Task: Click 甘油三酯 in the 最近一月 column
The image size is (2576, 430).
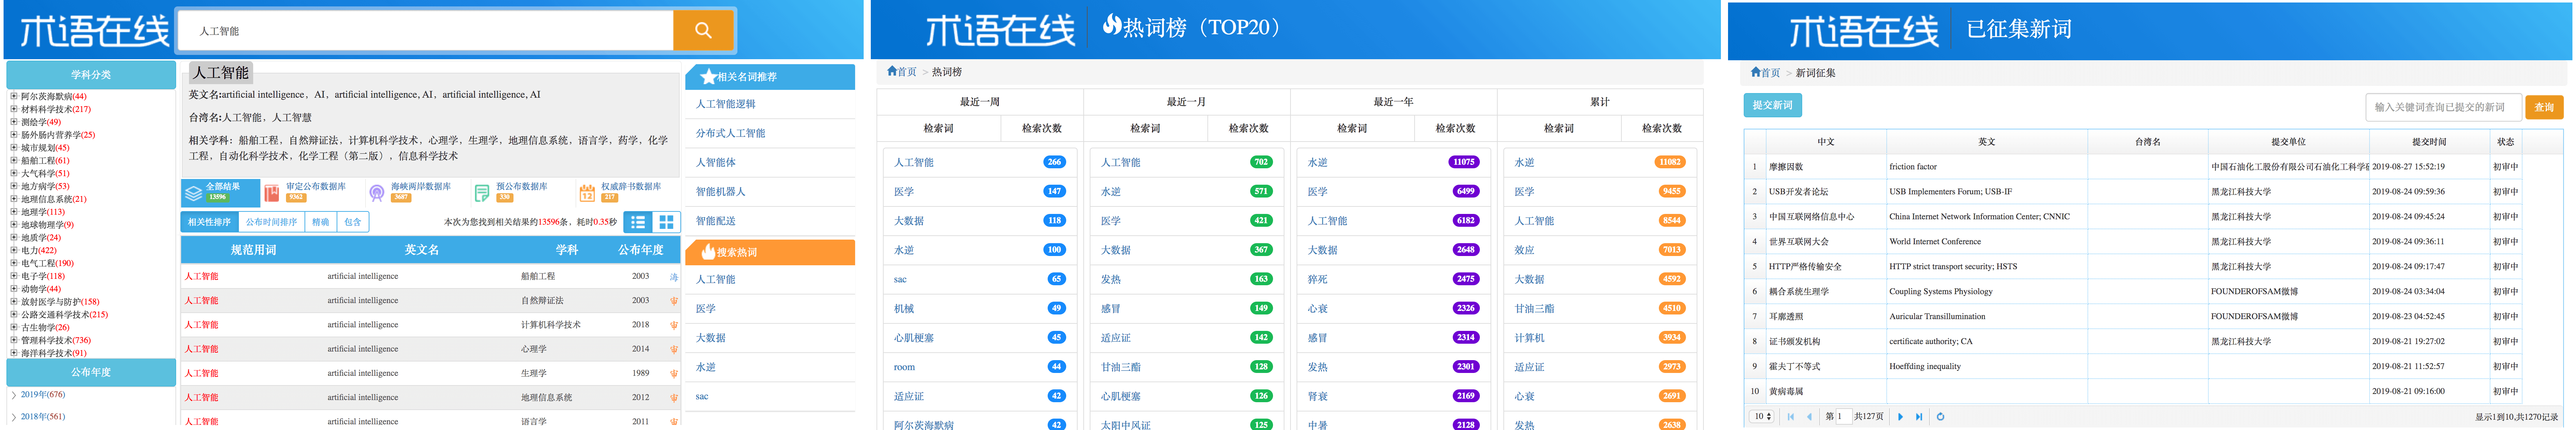Action: [1121, 367]
